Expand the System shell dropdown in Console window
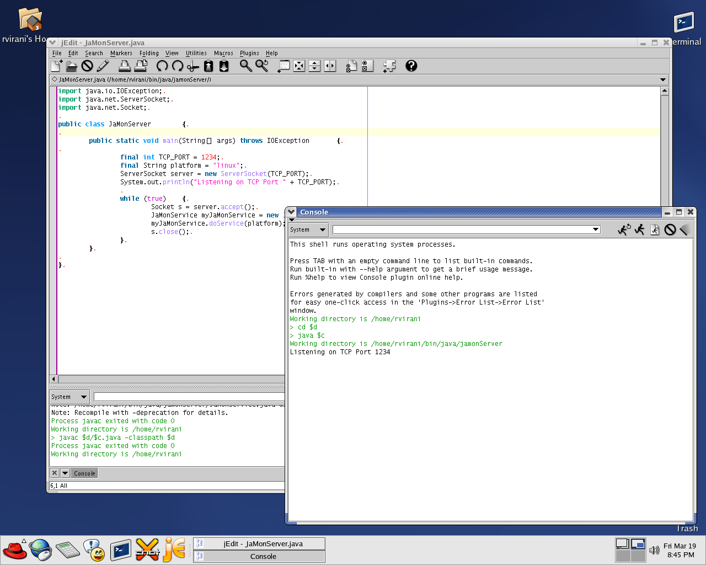 pyautogui.click(x=323, y=230)
